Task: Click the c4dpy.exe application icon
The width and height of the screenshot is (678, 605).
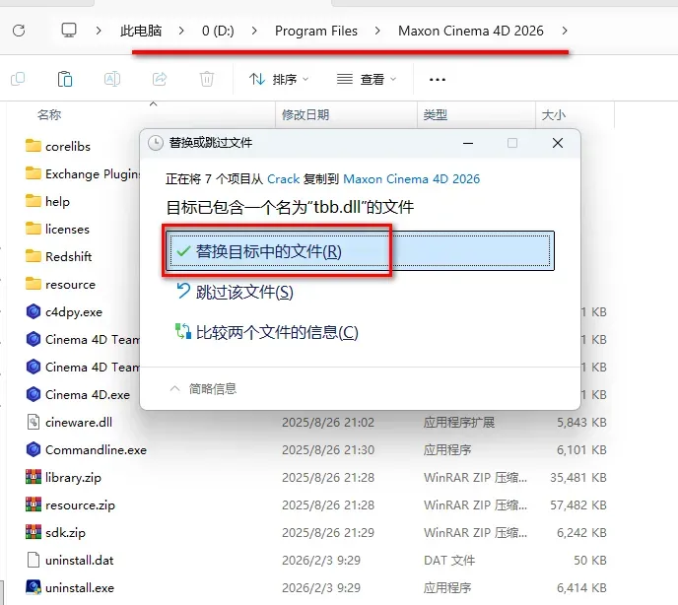Action: tap(34, 311)
